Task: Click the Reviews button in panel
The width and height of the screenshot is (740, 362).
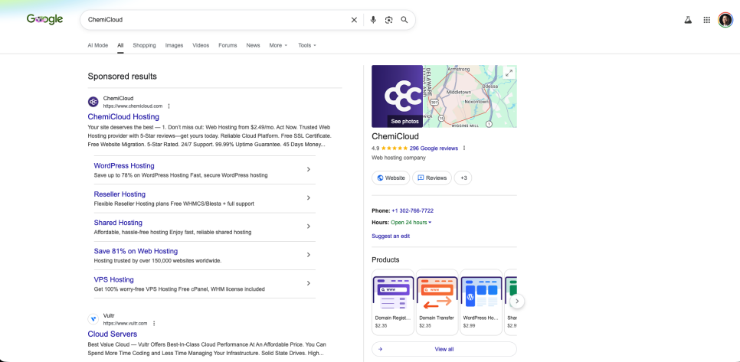Action: click(432, 178)
